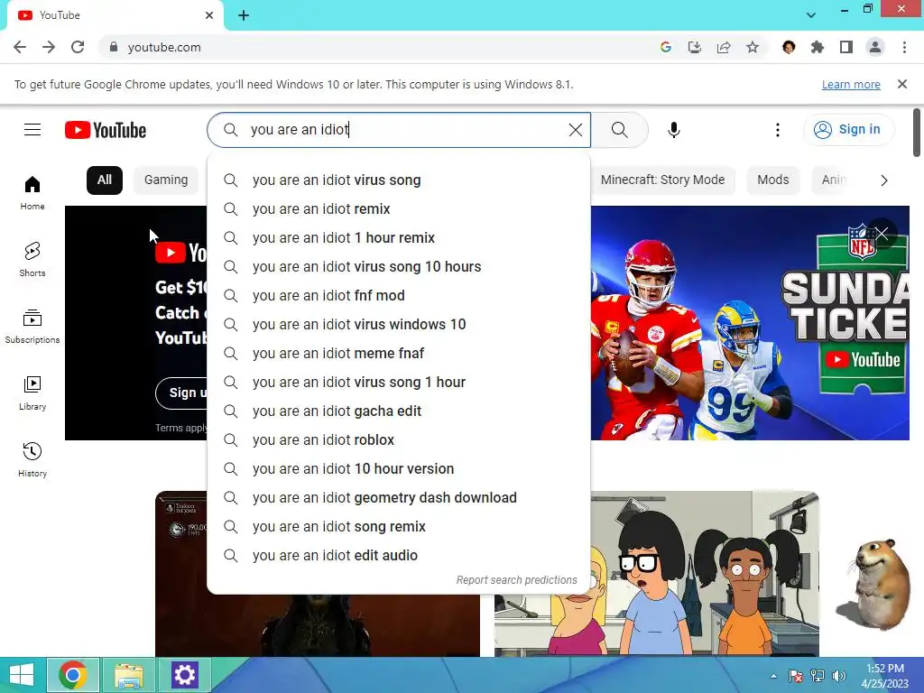The height and width of the screenshot is (693, 924).
Task: Choose suggestion 'you are an idiot song remix'
Action: tap(399, 527)
